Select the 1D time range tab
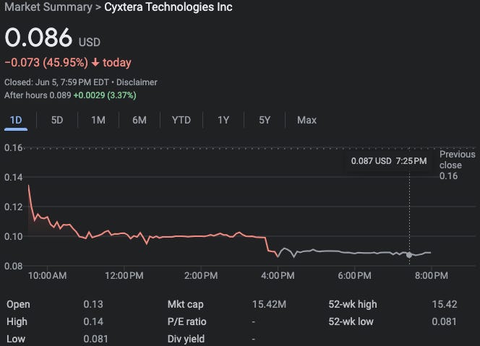Viewport: 480px width, 346px height. point(16,120)
